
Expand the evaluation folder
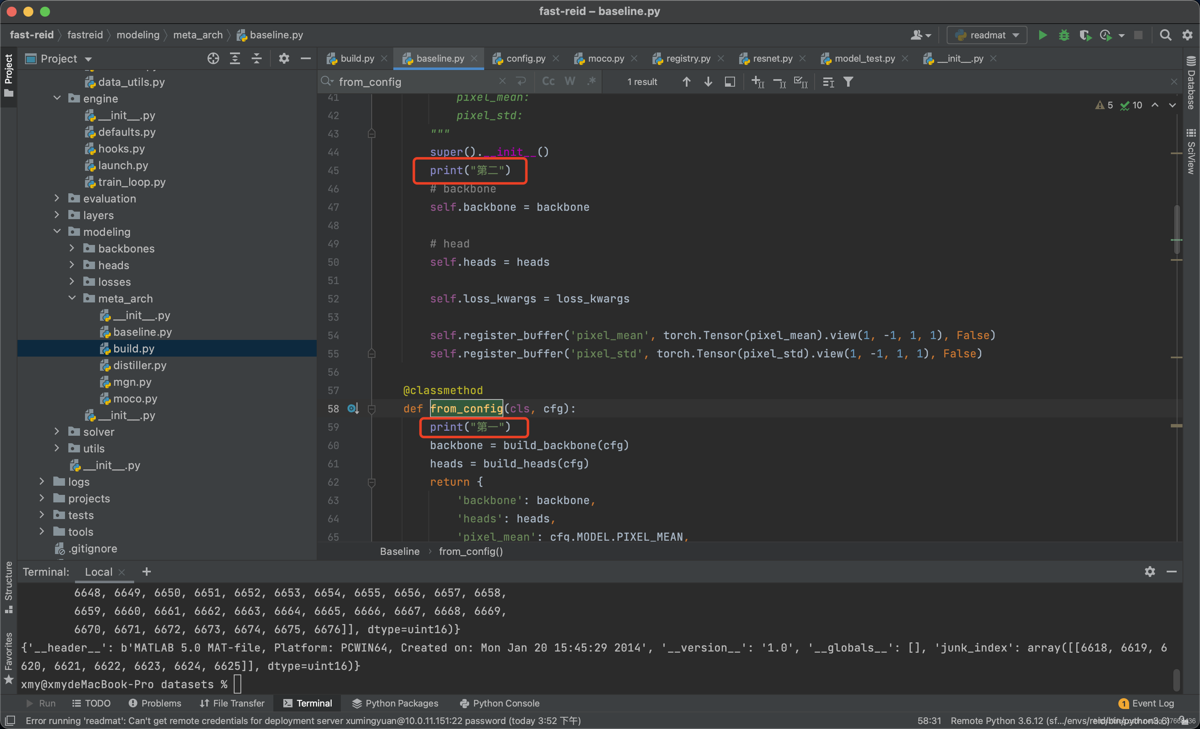(x=57, y=198)
